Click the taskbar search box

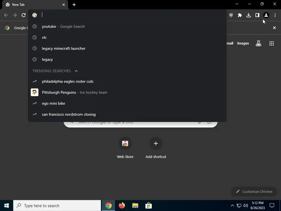click(57, 206)
